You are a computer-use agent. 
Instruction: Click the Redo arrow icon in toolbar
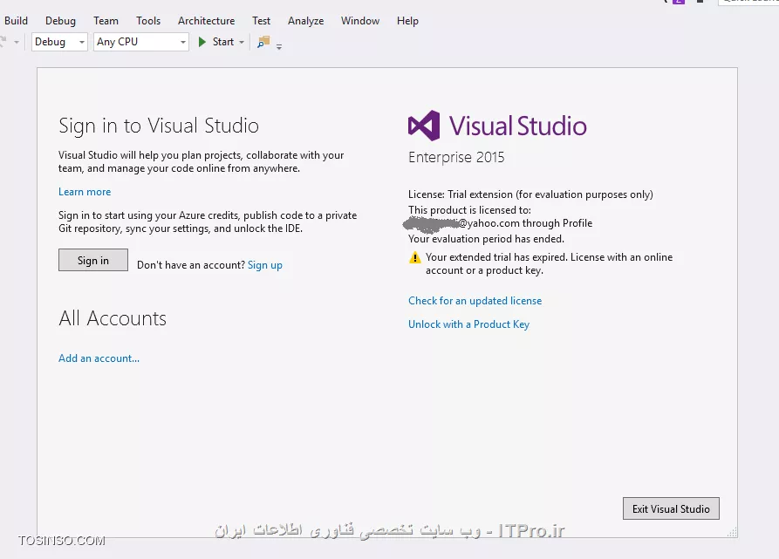tap(3, 42)
